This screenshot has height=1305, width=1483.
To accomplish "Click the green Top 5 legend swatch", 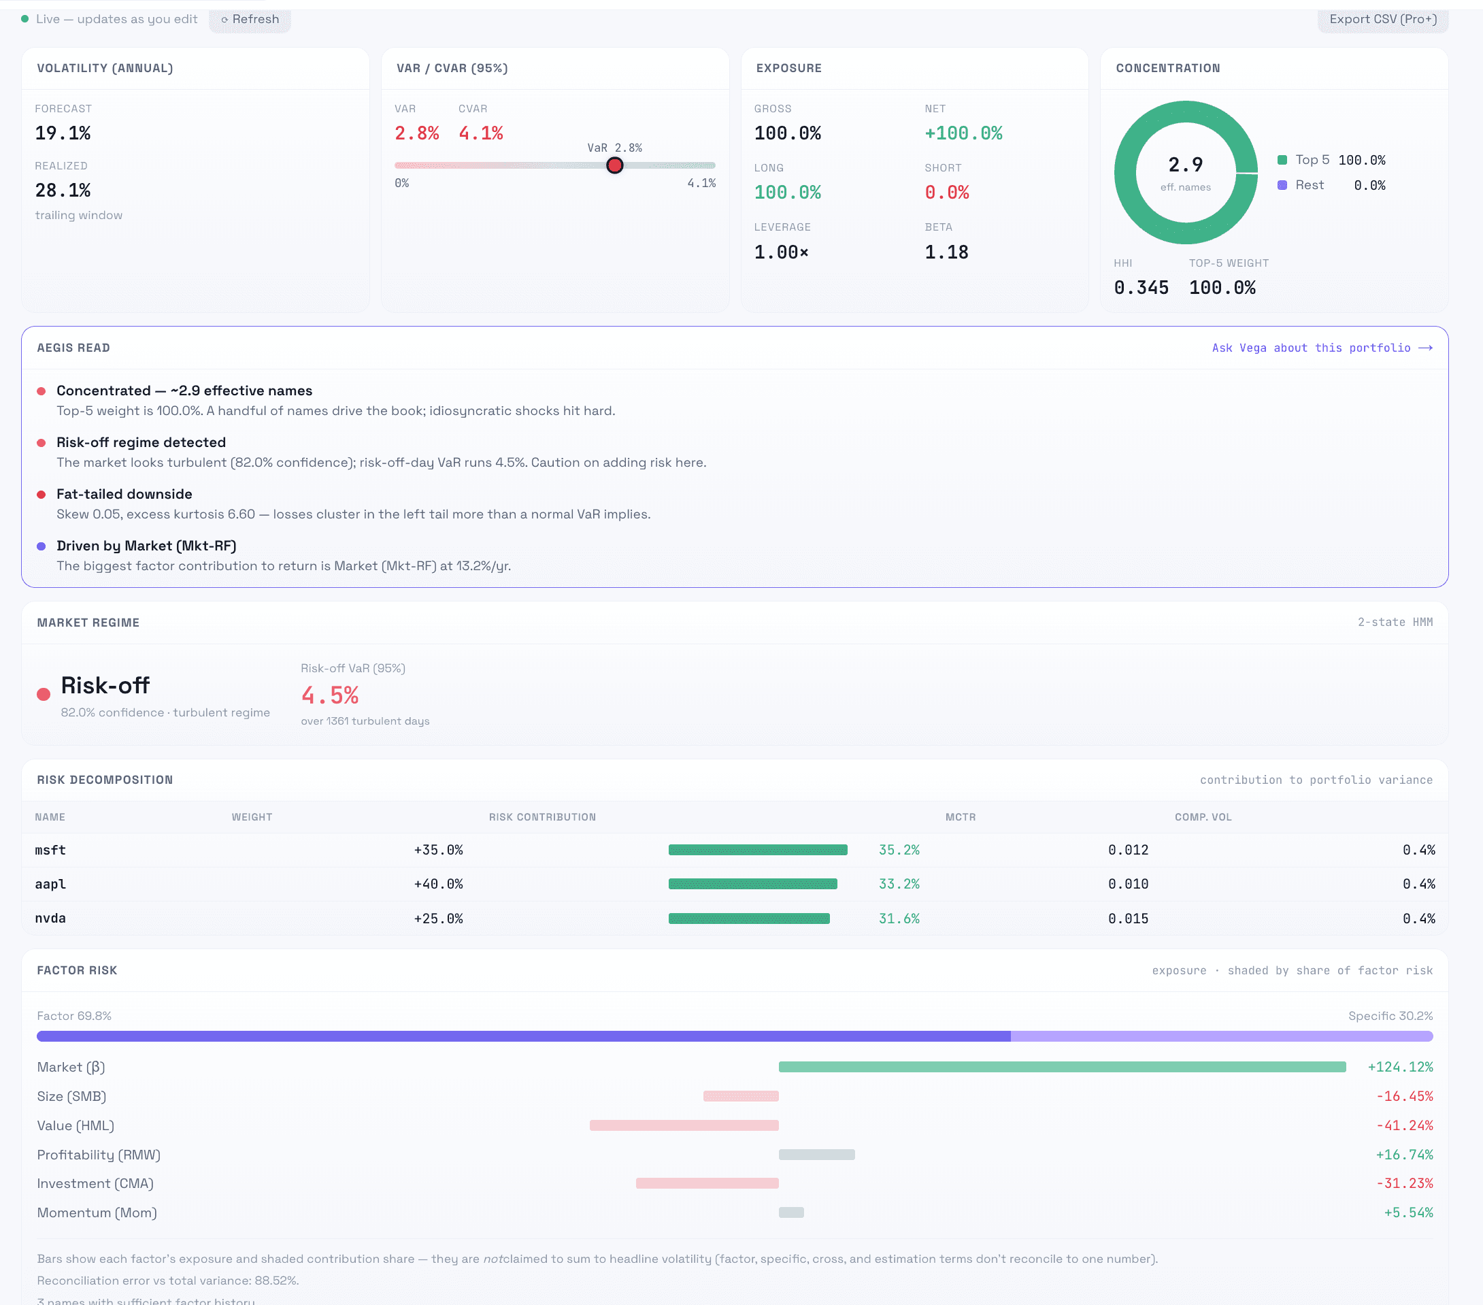I will (x=1282, y=160).
